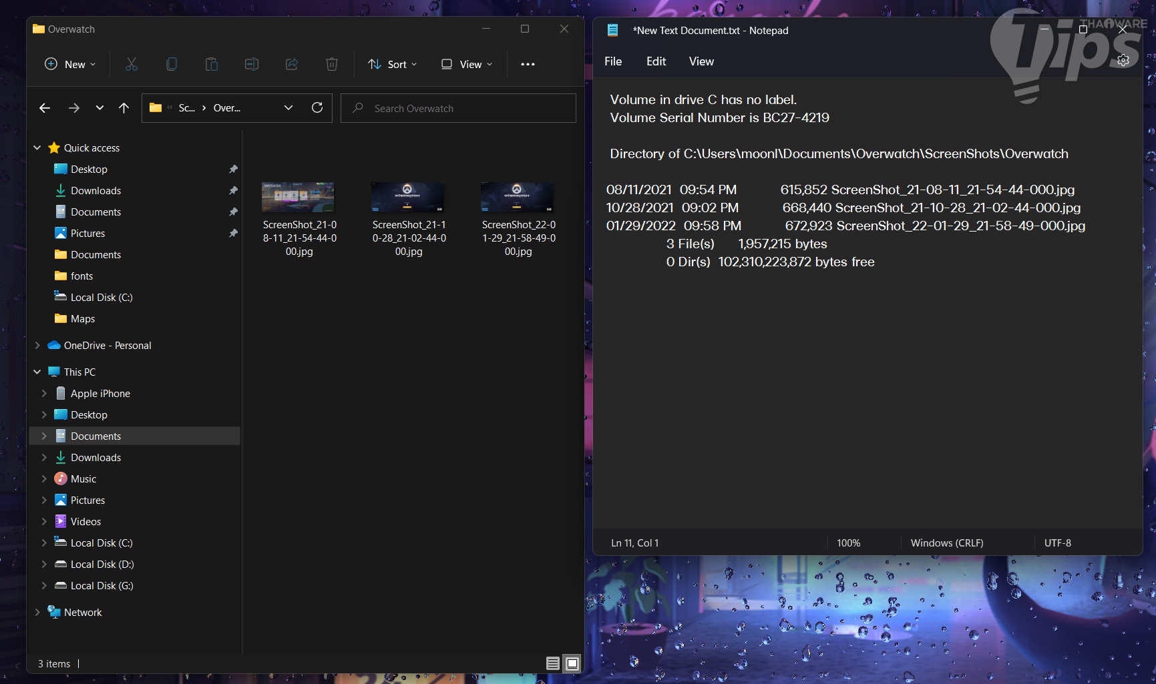Click the Delete trash can icon

click(x=331, y=64)
